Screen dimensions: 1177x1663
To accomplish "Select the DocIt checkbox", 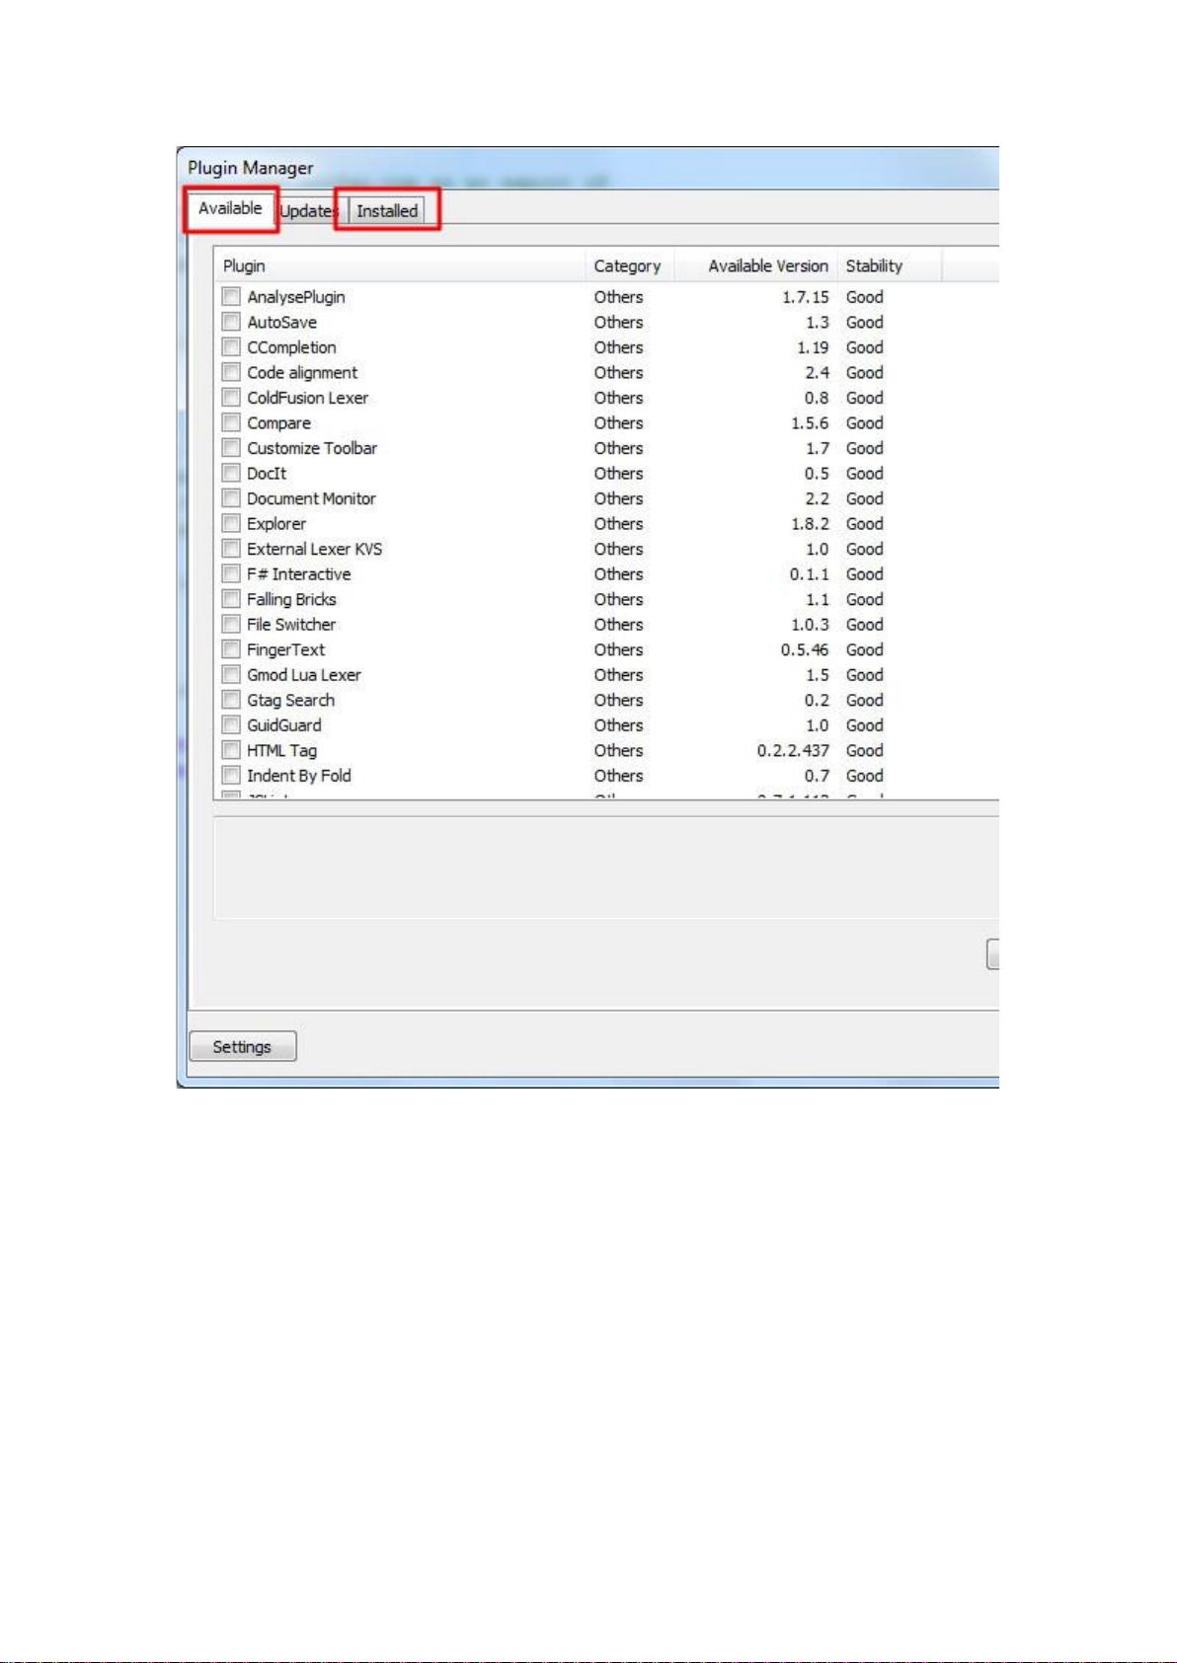I will 231,473.
